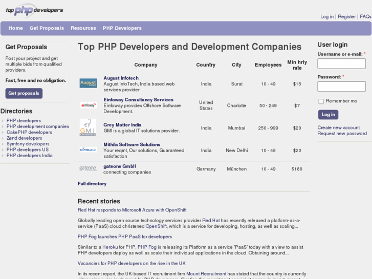Screen dimensions: 372x279
Task: Click the Register link
Action: pyautogui.click(x=347, y=16)
